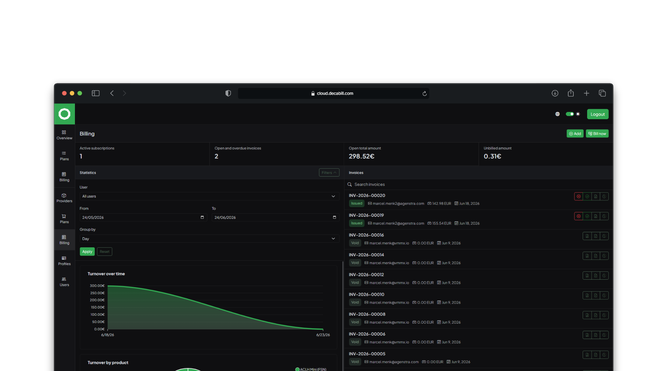View history clock of invoice INV-2026-00016

[x=604, y=236]
